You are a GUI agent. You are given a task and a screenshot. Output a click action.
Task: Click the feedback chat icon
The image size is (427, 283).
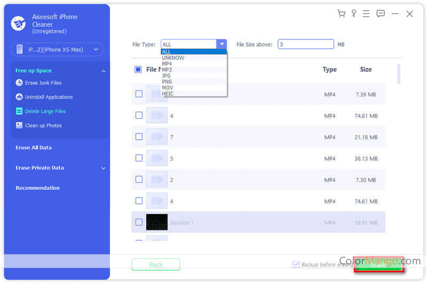coord(381,14)
